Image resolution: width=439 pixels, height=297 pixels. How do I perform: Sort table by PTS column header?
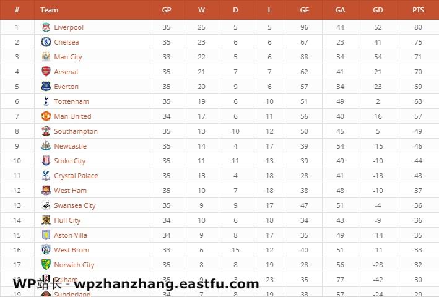click(x=418, y=10)
